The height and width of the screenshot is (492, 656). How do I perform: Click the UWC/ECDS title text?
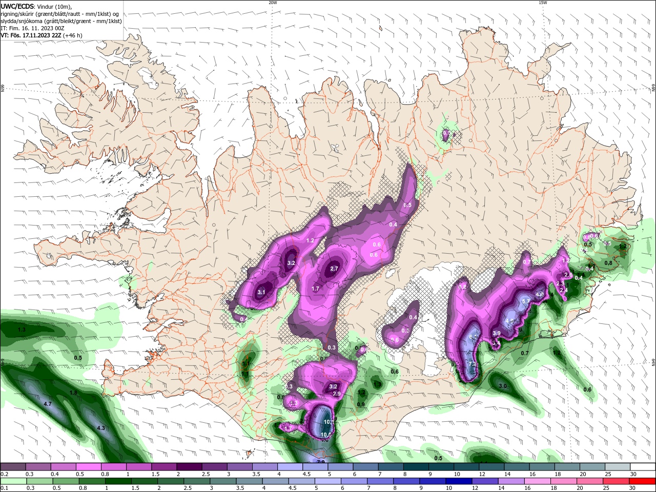[x=17, y=6]
